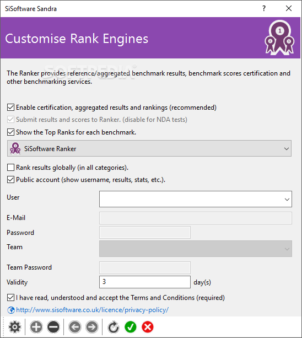
Task: Click the remove (minus) toolbar icon
Action: (x=53, y=327)
